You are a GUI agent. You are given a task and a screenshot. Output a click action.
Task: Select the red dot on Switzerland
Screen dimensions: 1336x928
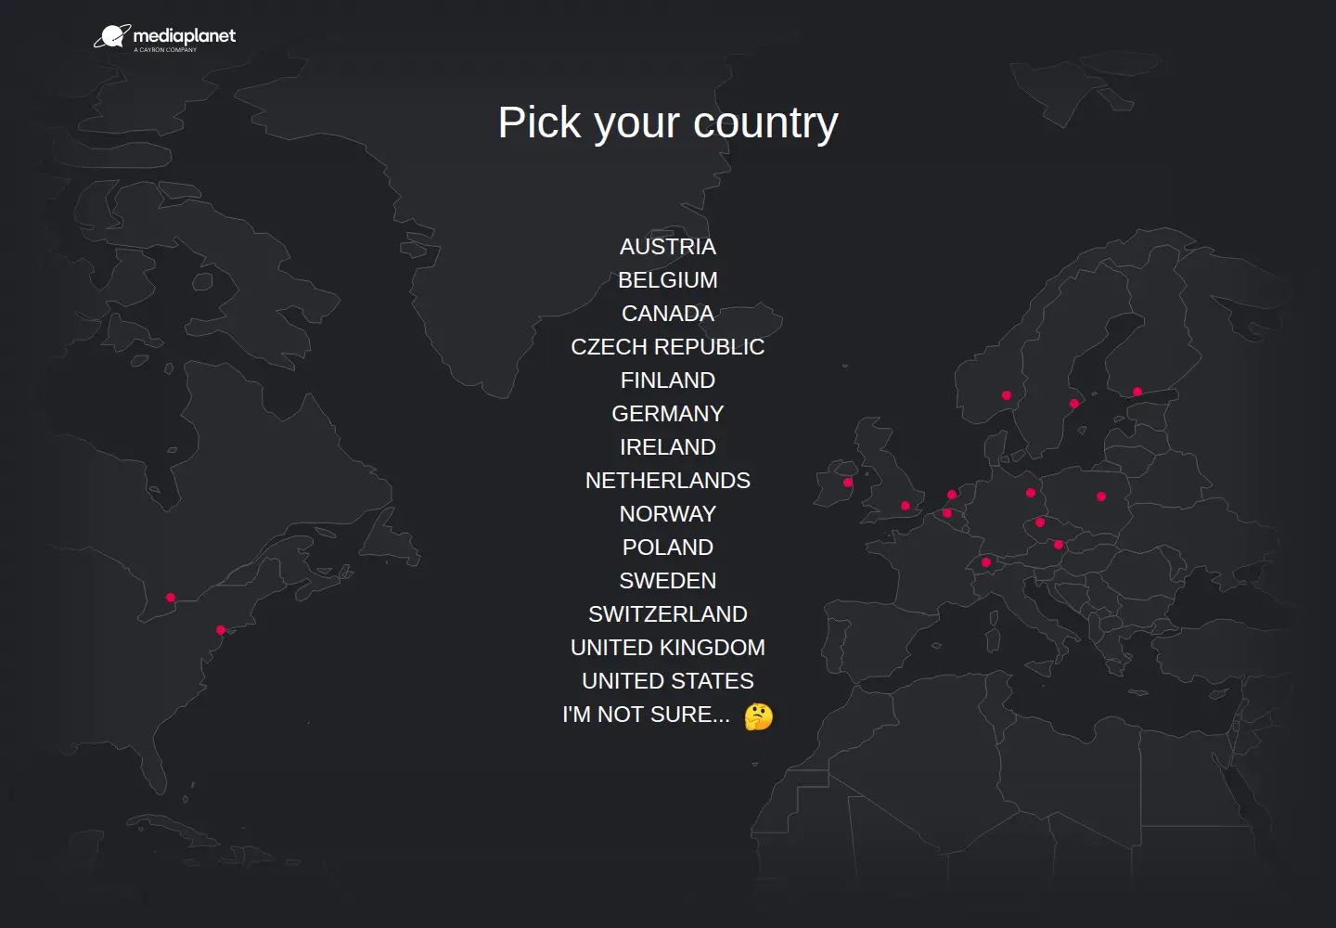986,562
